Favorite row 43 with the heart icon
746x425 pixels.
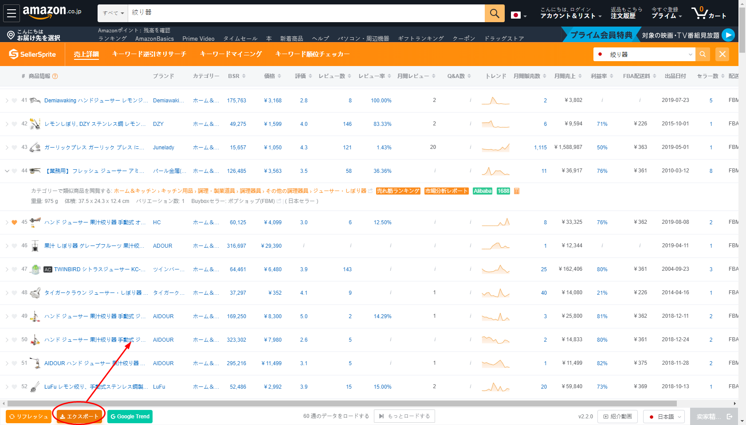click(x=14, y=148)
